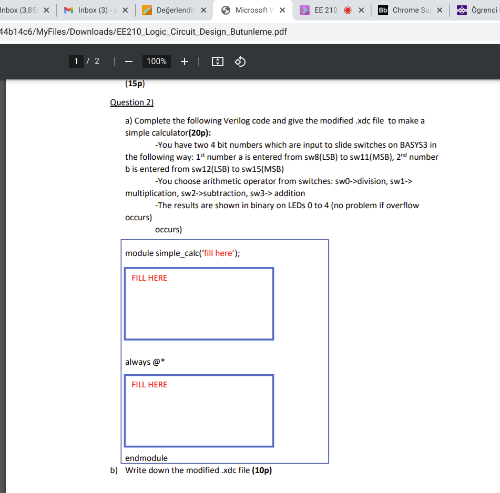Switch to the leftmost Inbox tab

[x=21, y=10]
